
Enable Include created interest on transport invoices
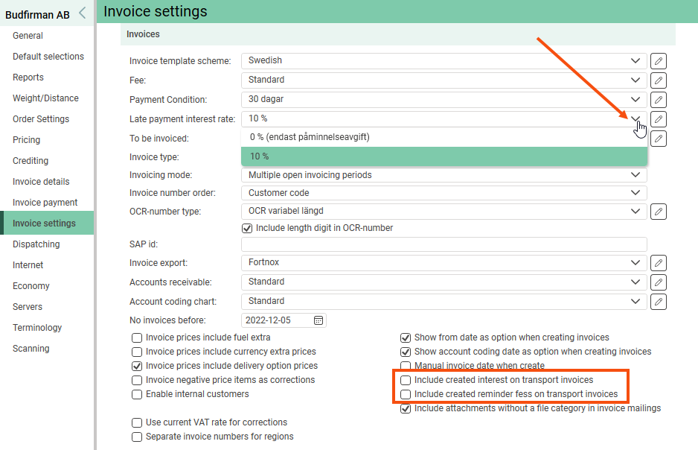tap(406, 380)
